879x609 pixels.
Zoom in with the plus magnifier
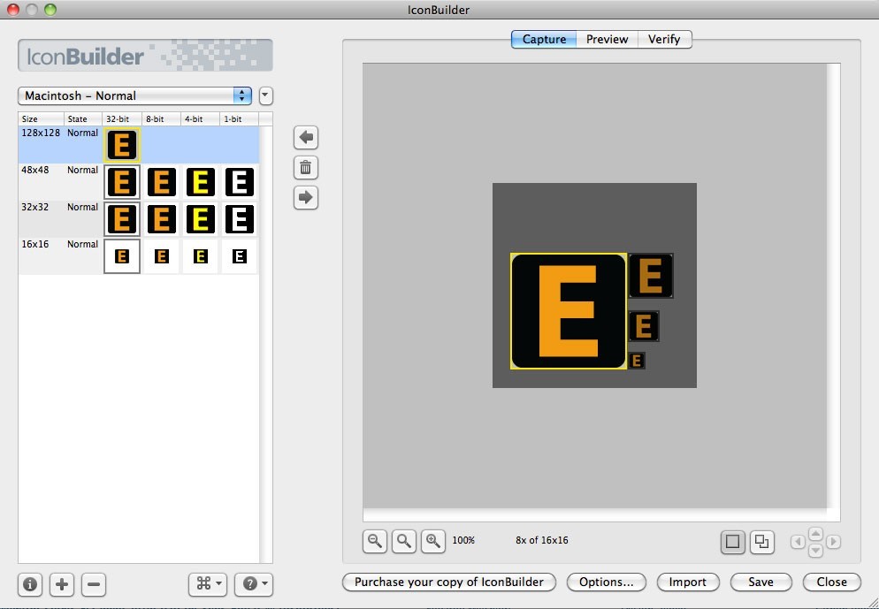pyautogui.click(x=432, y=541)
